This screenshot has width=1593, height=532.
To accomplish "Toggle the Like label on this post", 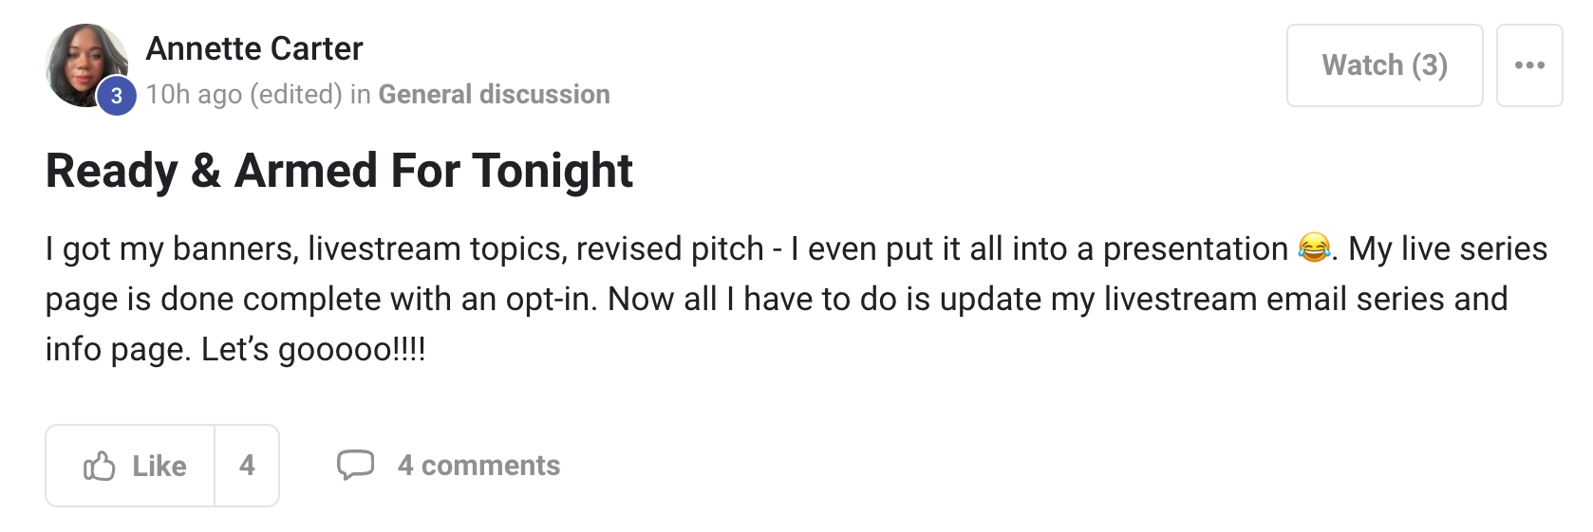I will (x=159, y=466).
